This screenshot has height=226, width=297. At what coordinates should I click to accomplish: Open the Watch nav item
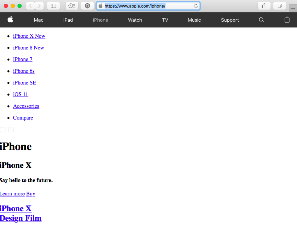[x=135, y=20]
